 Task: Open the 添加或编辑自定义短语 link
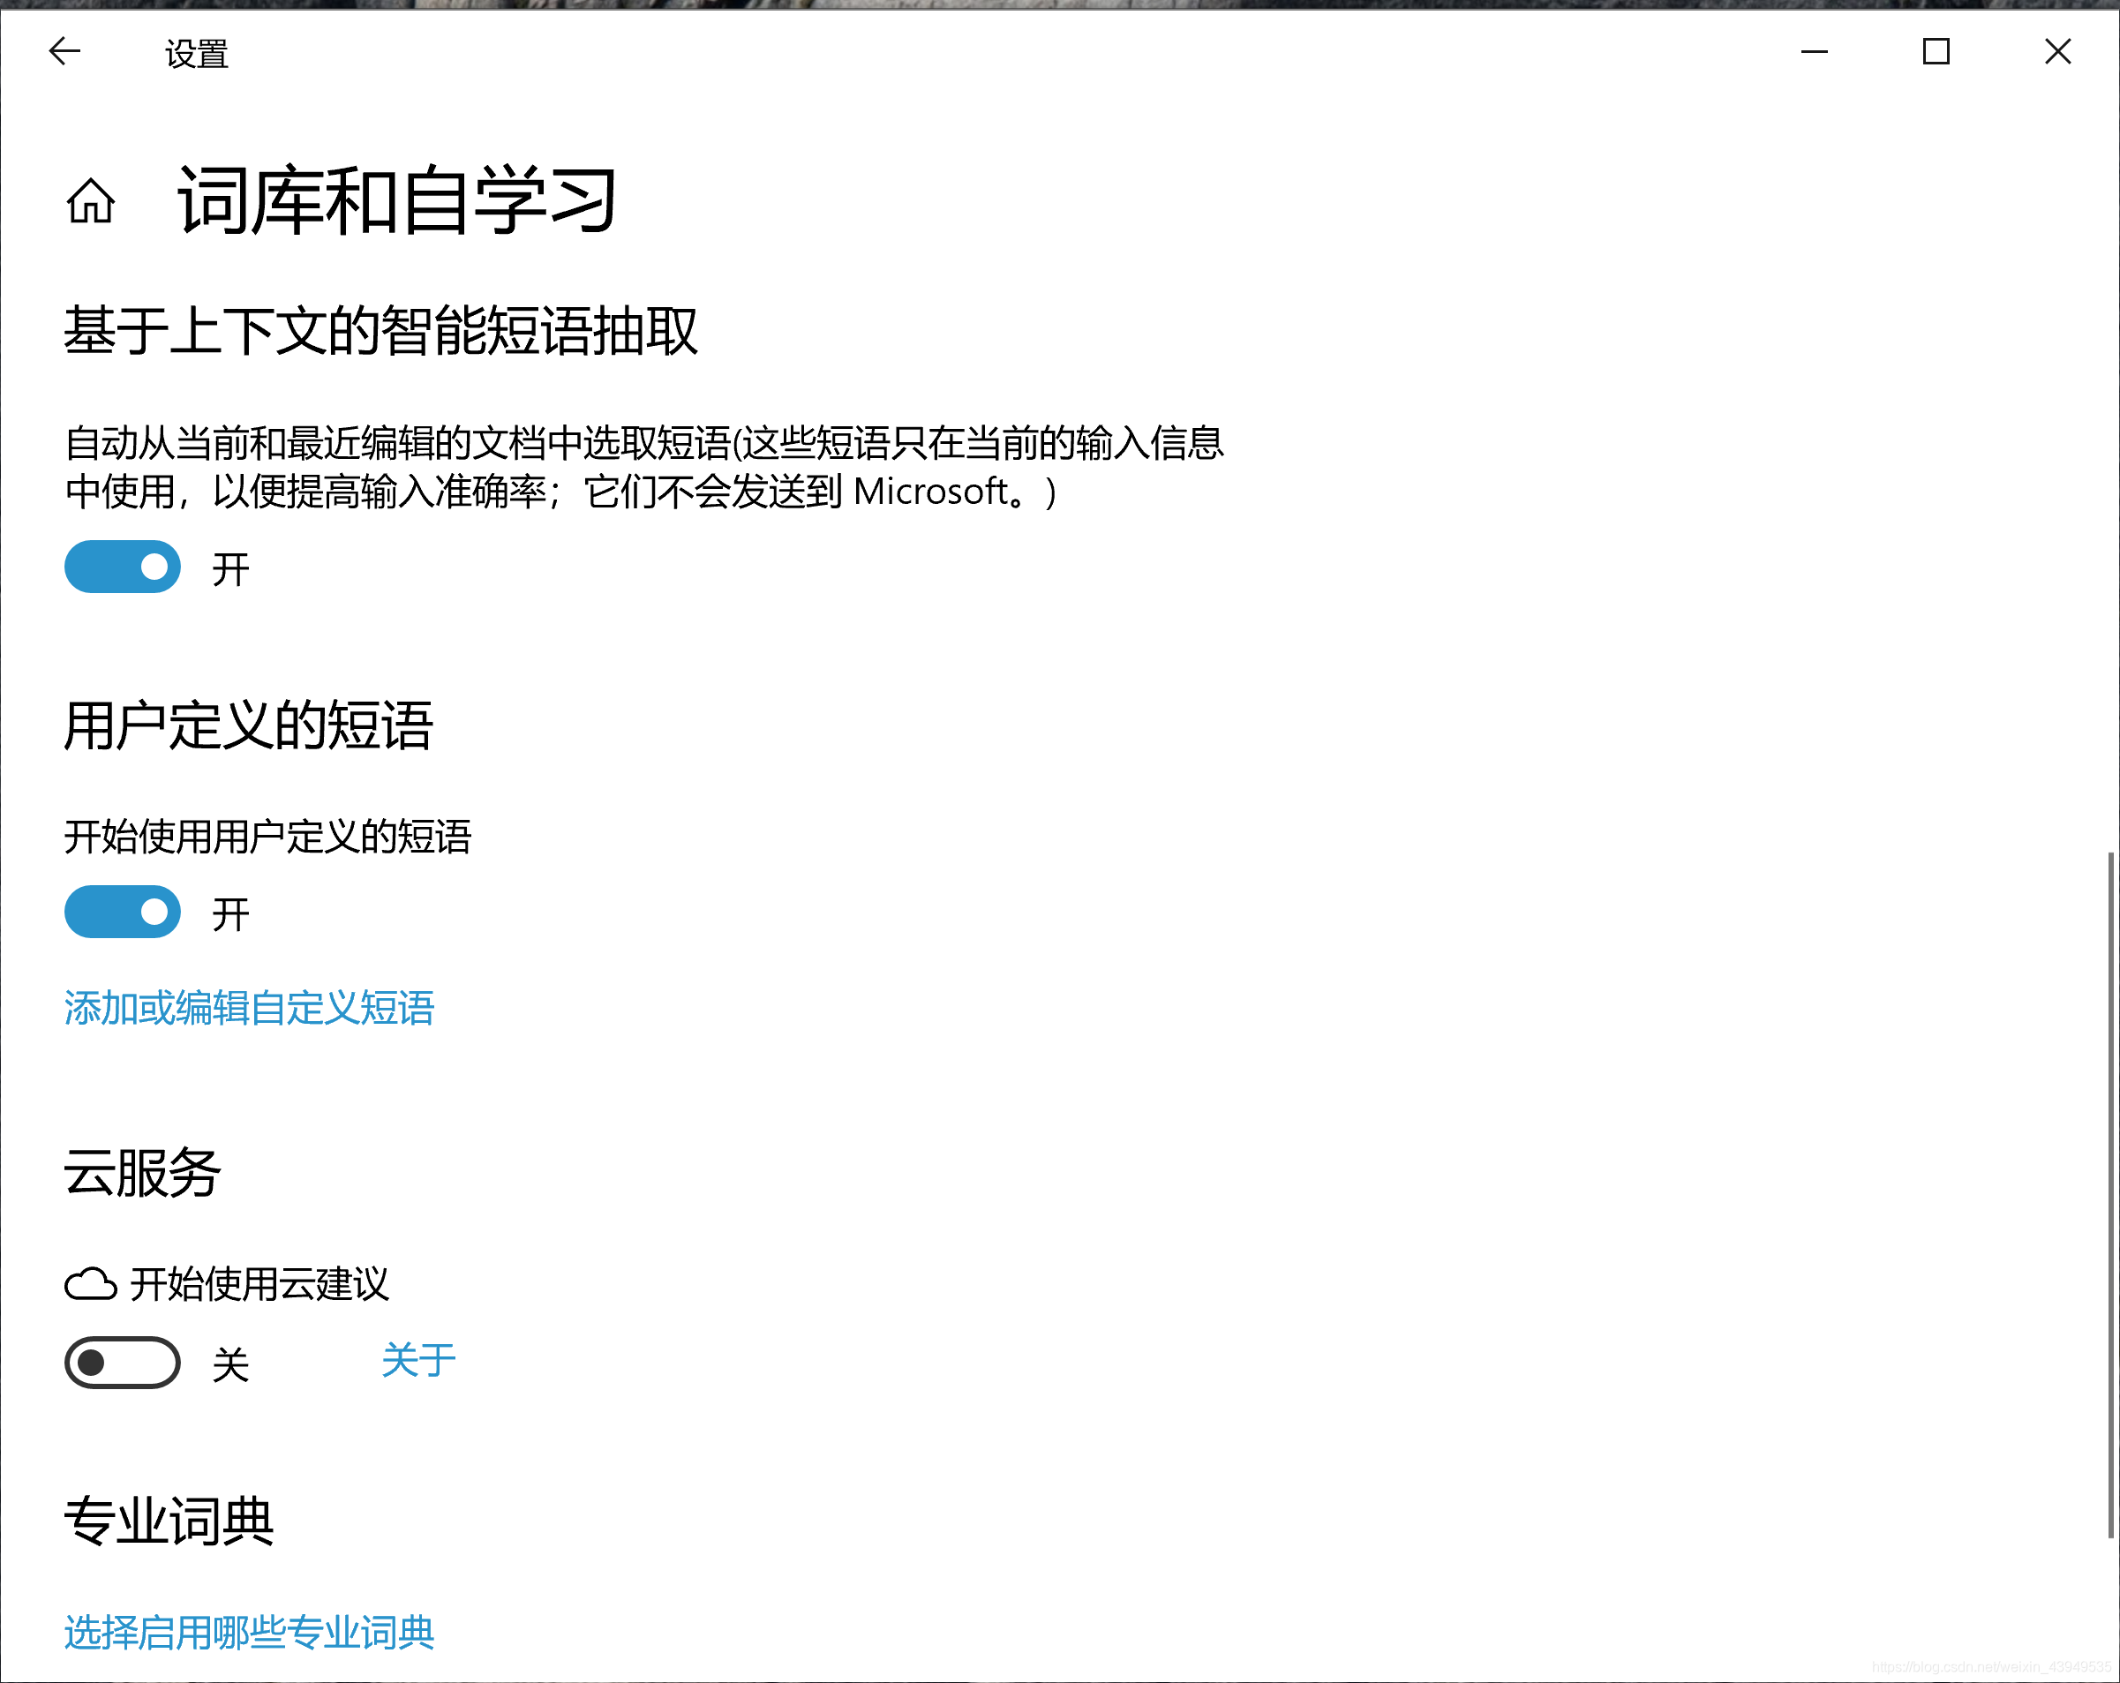[x=250, y=1008]
